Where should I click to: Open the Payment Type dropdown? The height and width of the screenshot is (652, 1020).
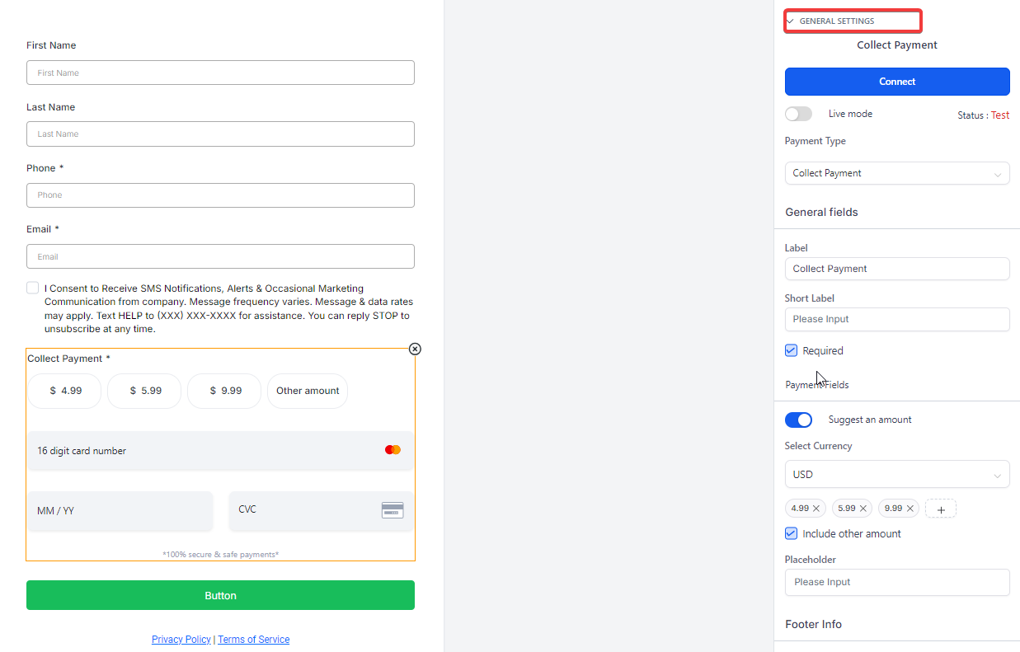(x=897, y=173)
